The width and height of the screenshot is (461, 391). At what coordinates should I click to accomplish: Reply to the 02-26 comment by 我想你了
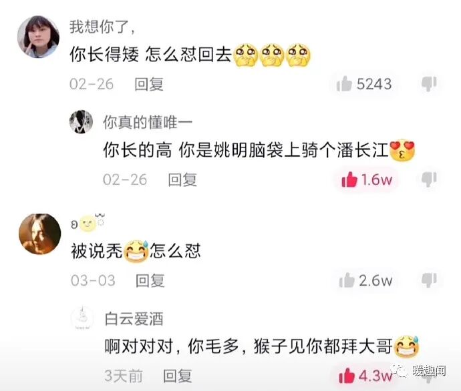click(x=149, y=84)
